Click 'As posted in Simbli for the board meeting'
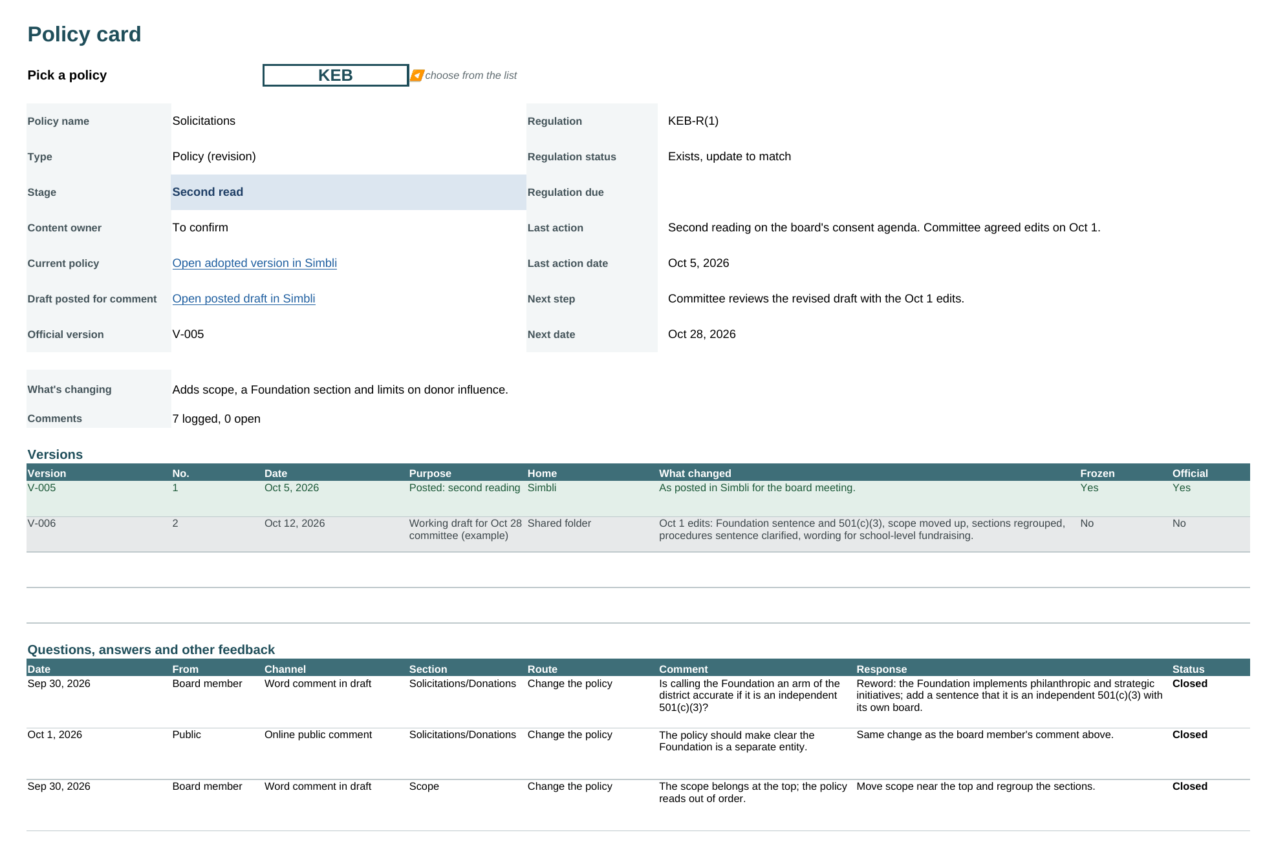The height and width of the screenshot is (857, 1276). [x=757, y=488]
